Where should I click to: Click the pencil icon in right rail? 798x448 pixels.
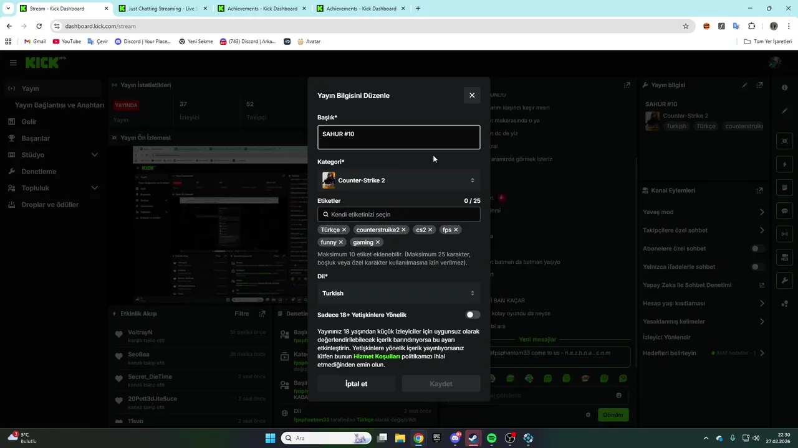[784, 111]
